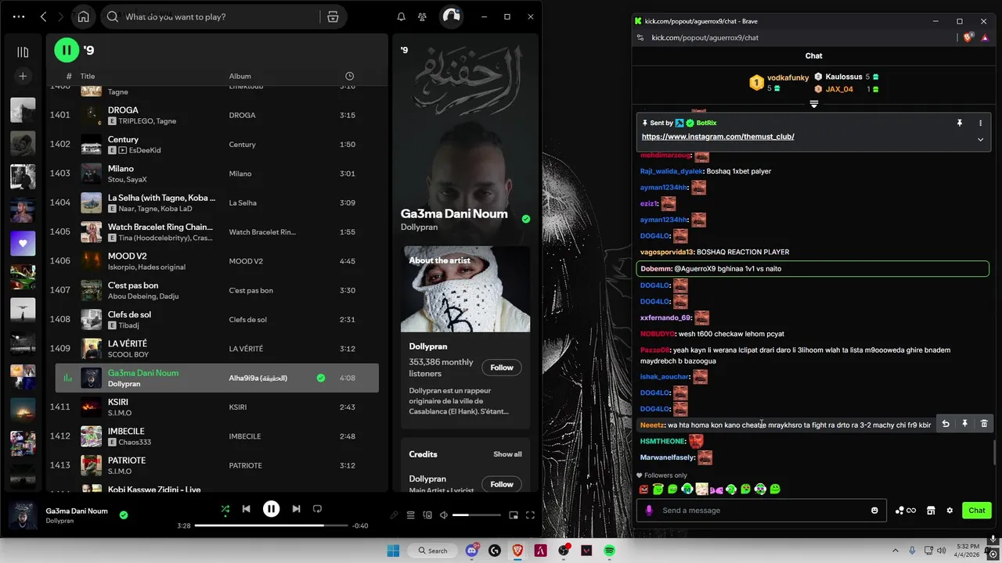The image size is (1002, 563).
Task: Enter Spotify full screen mode
Action: click(530, 515)
